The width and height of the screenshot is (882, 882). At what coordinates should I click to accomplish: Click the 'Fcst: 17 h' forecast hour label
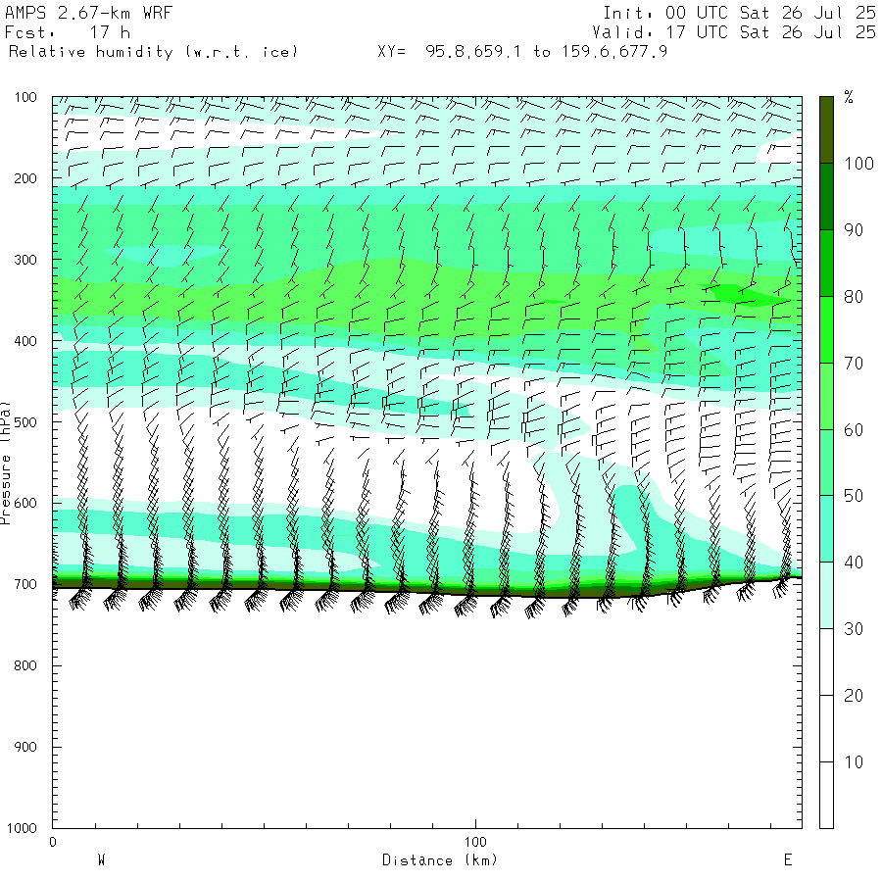point(67,32)
